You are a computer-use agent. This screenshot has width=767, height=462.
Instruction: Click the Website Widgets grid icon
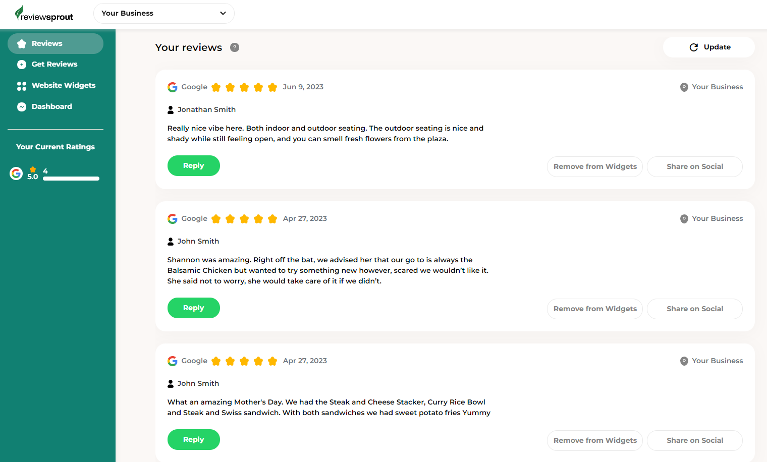tap(22, 86)
